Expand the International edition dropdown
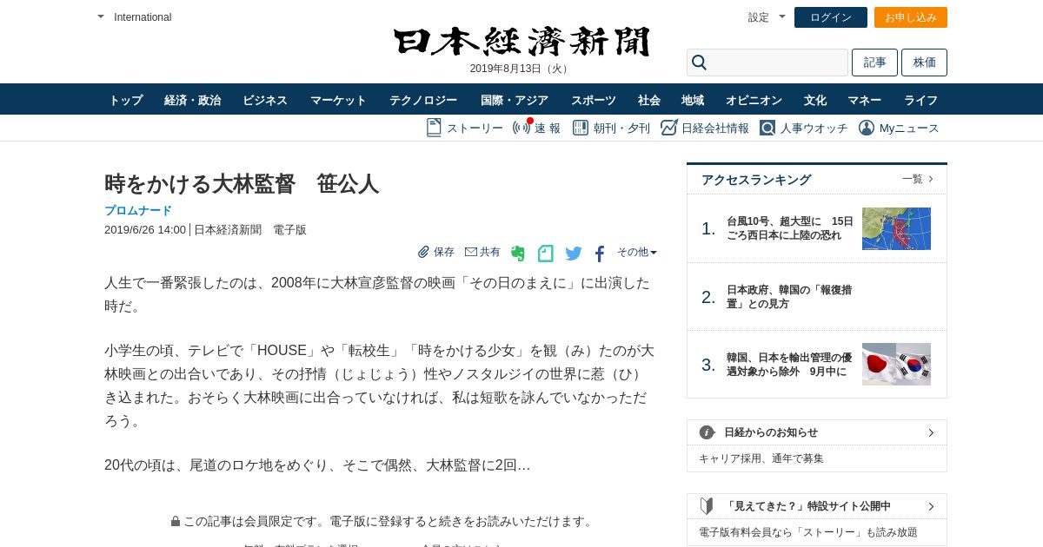The height and width of the screenshot is (547, 1043). (x=101, y=16)
